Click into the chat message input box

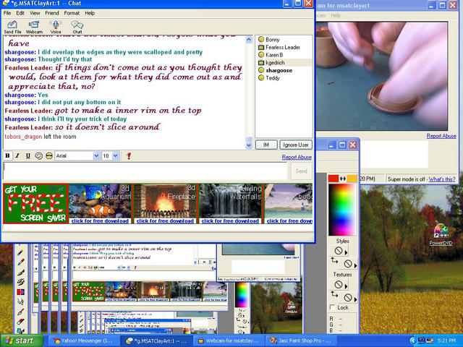145,171
